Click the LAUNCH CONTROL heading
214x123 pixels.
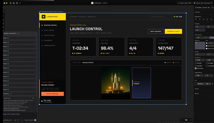click(86, 29)
